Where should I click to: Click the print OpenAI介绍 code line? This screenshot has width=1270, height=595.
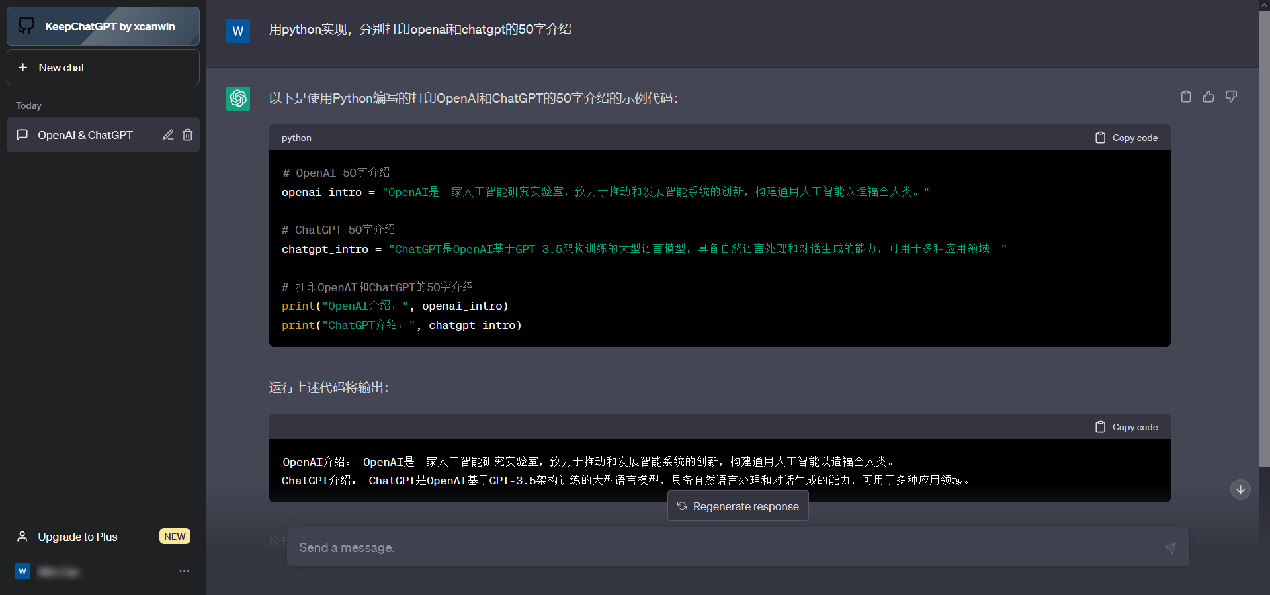click(x=395, y=306)
